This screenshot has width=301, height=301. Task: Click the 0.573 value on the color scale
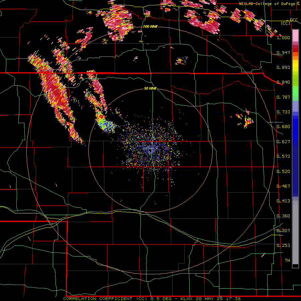click(283, 157)
